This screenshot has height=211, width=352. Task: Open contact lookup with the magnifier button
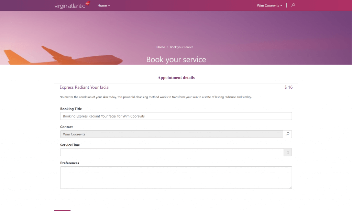click(287, 134)
